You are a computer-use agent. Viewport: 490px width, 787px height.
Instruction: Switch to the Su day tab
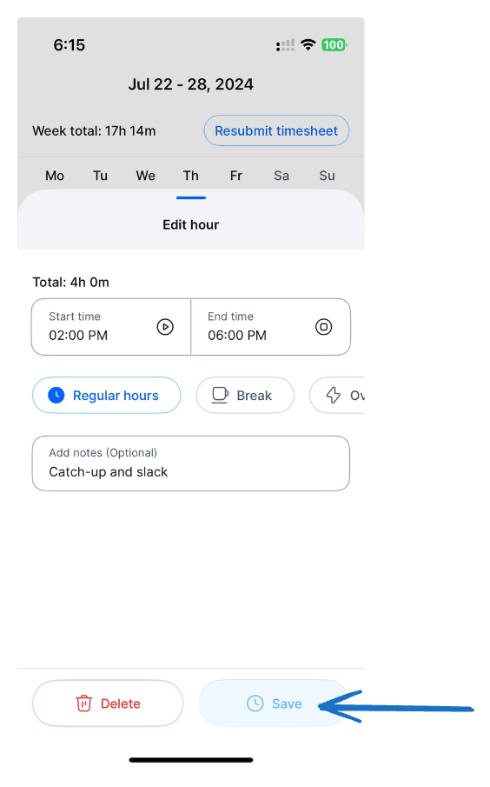point(327,176)
